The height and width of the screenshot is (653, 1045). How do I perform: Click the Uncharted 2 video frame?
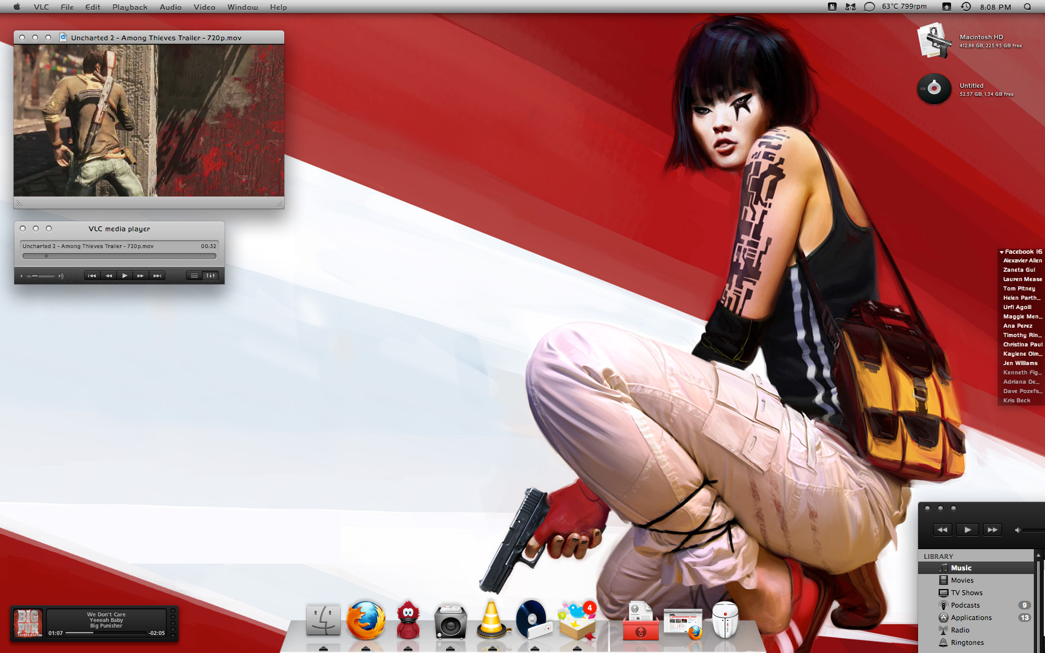pos(149,121)
